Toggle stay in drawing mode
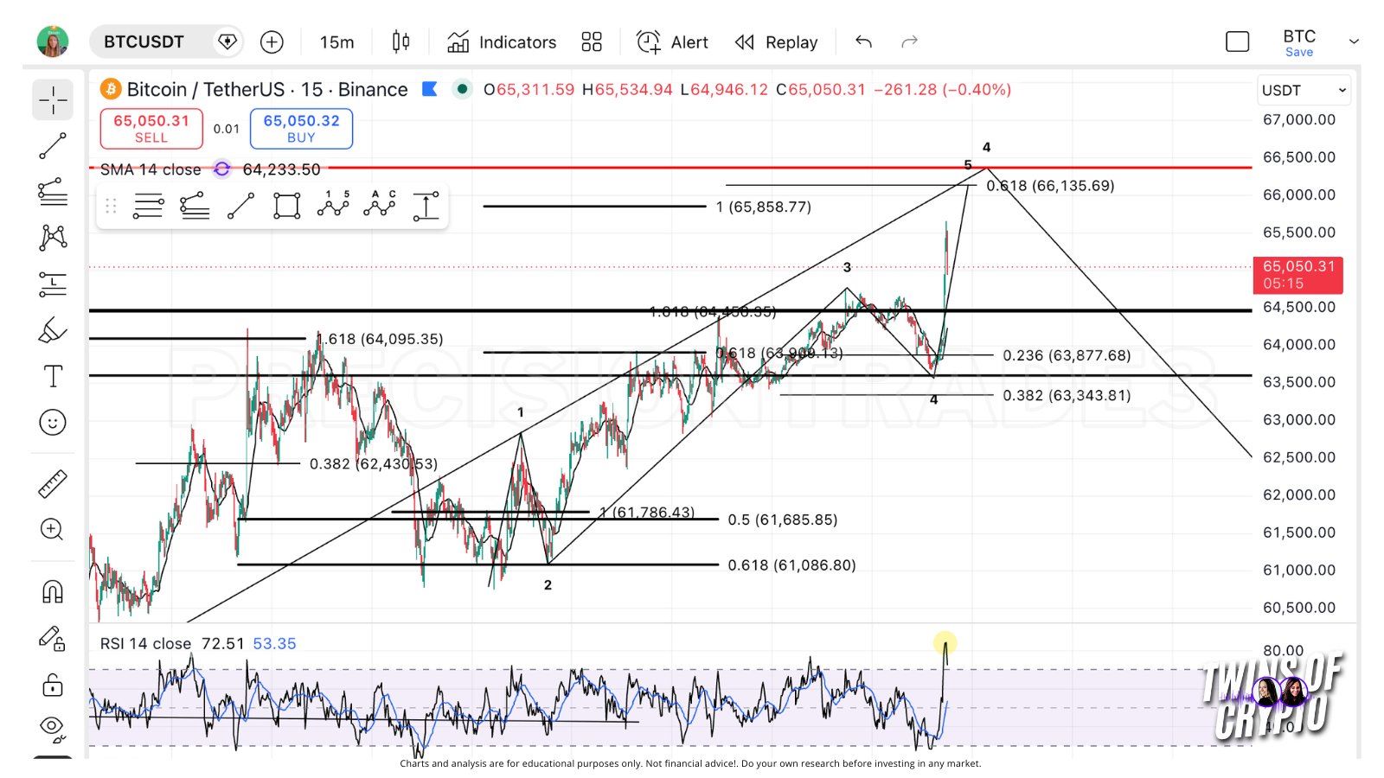This screenshot has width=1384, height=778. (x=53, y=638)
